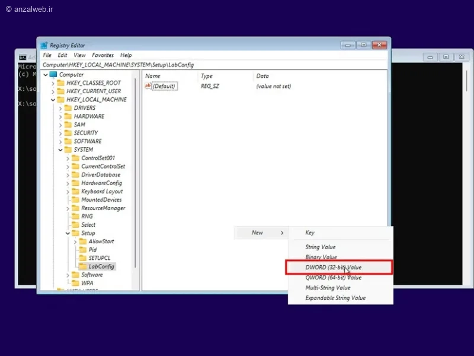Click the Computer root icon in tree
474x356 pixels.
(x=53, y=75)
